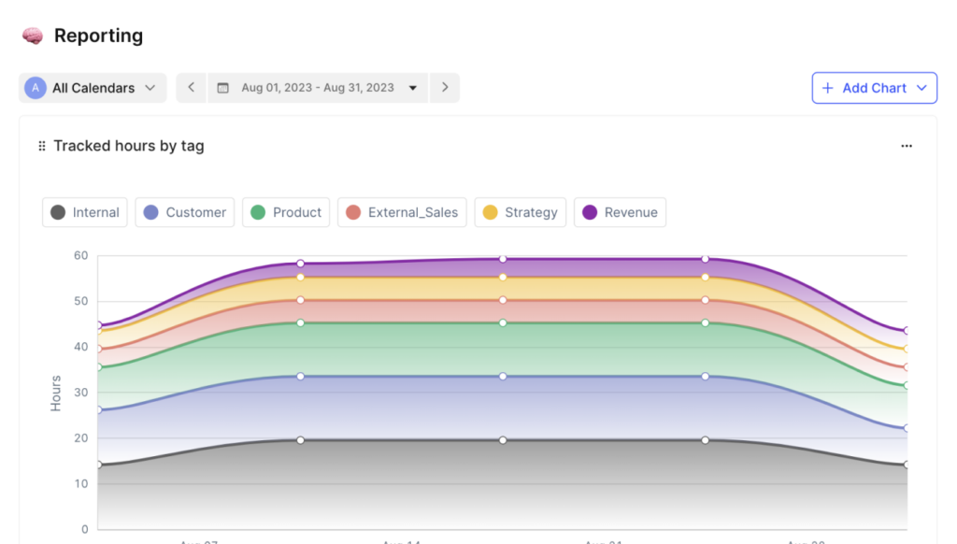This screenshot has width=957, height=544.
Task: Toggle the Revenue series off
Action: pyautogui.click(x=620, y=212)
